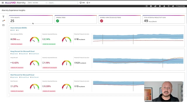Open Wait Percent for Microsoft Excel insight

(x=22, y=75)
